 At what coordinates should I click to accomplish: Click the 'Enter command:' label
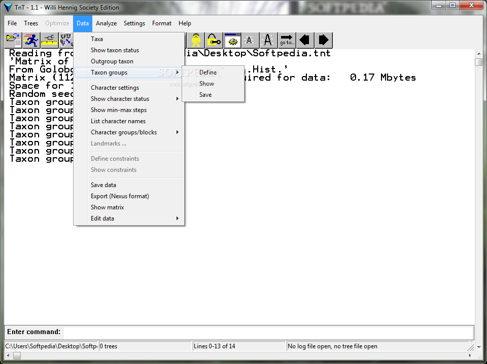pos(34,332)
